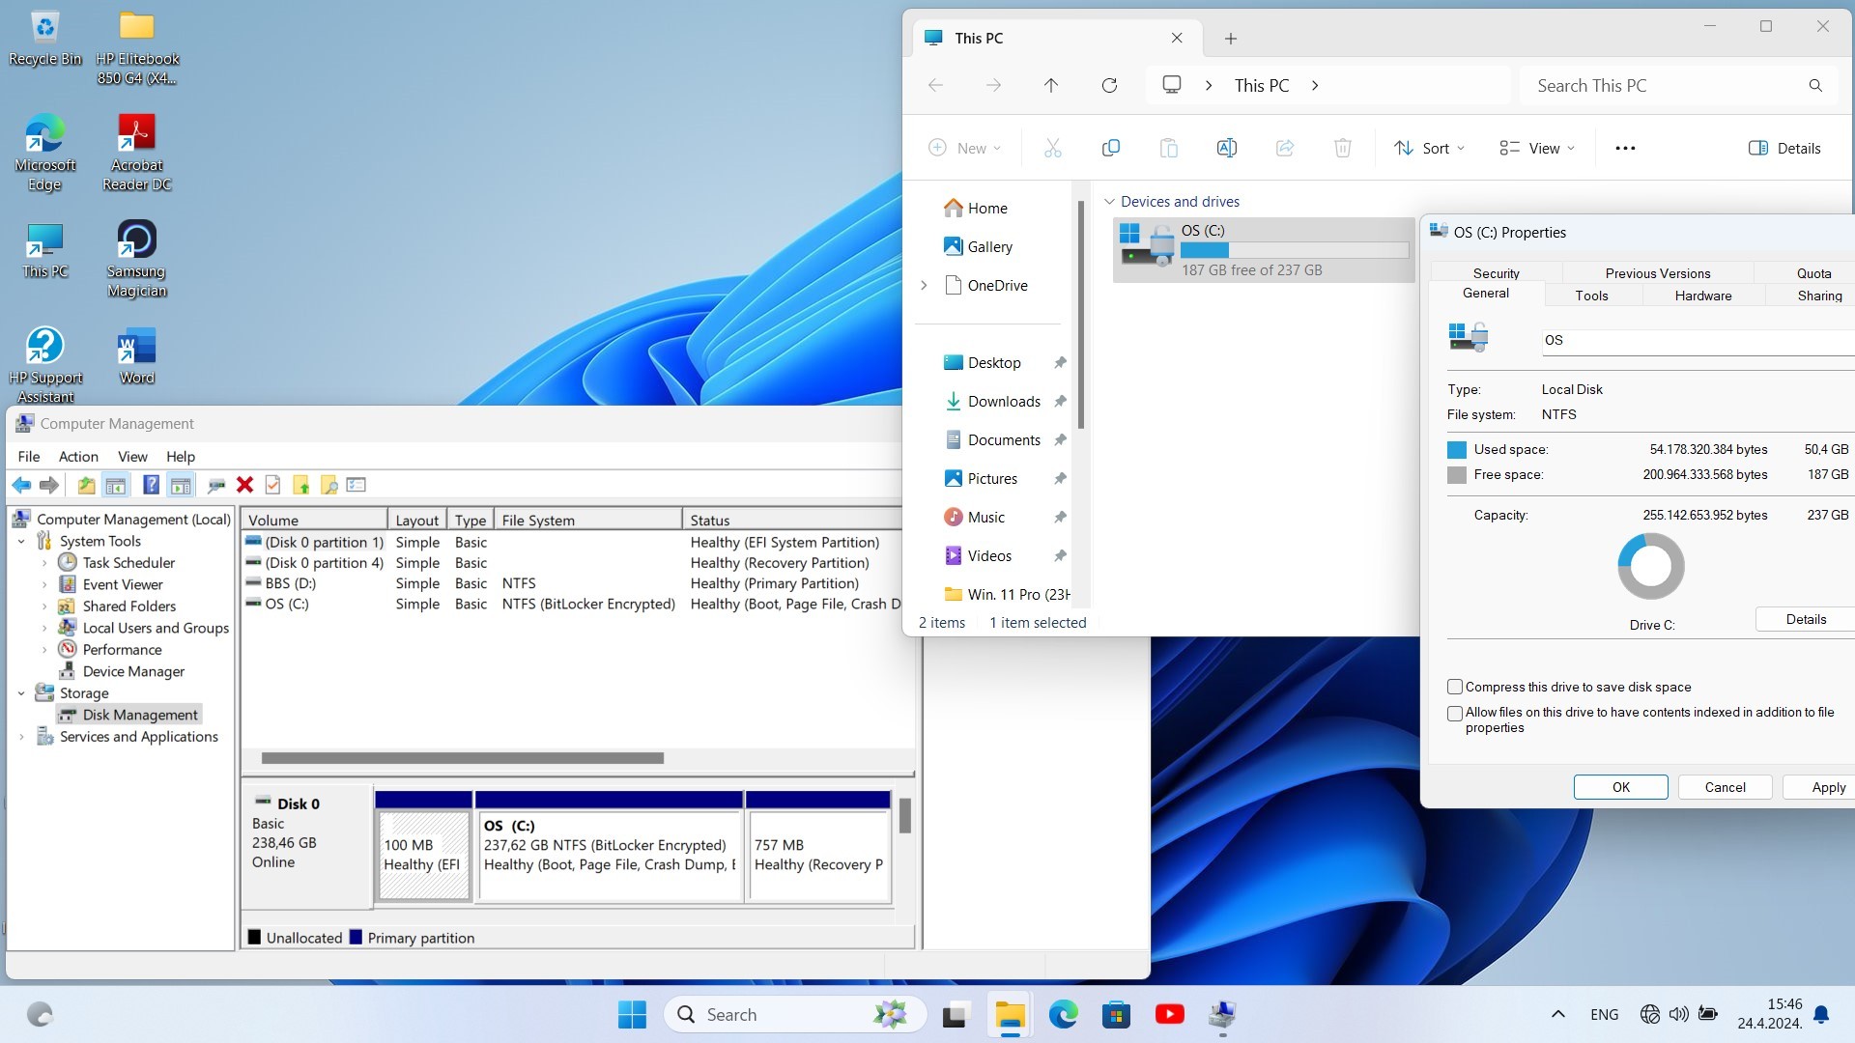The image size is (1855, 1043).
Task: Click Rename icon in File Explorer toolbar
Action: click(1227, 148)
